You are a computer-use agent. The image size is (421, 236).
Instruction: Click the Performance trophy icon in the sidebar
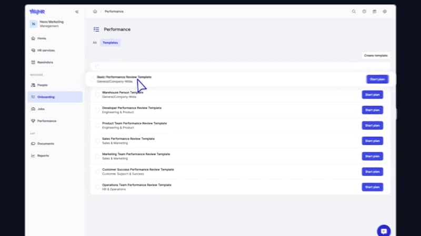coord(33,121)
